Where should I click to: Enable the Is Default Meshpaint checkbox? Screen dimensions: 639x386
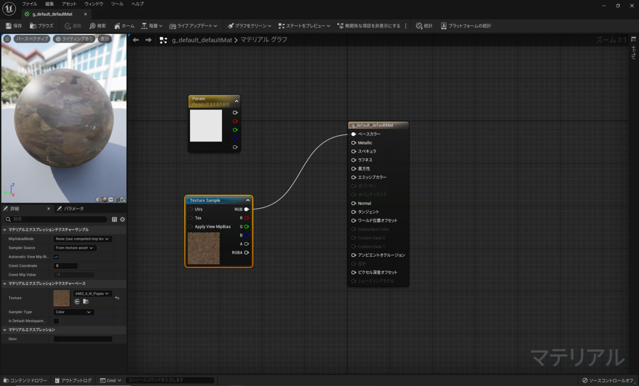point(56,321)
